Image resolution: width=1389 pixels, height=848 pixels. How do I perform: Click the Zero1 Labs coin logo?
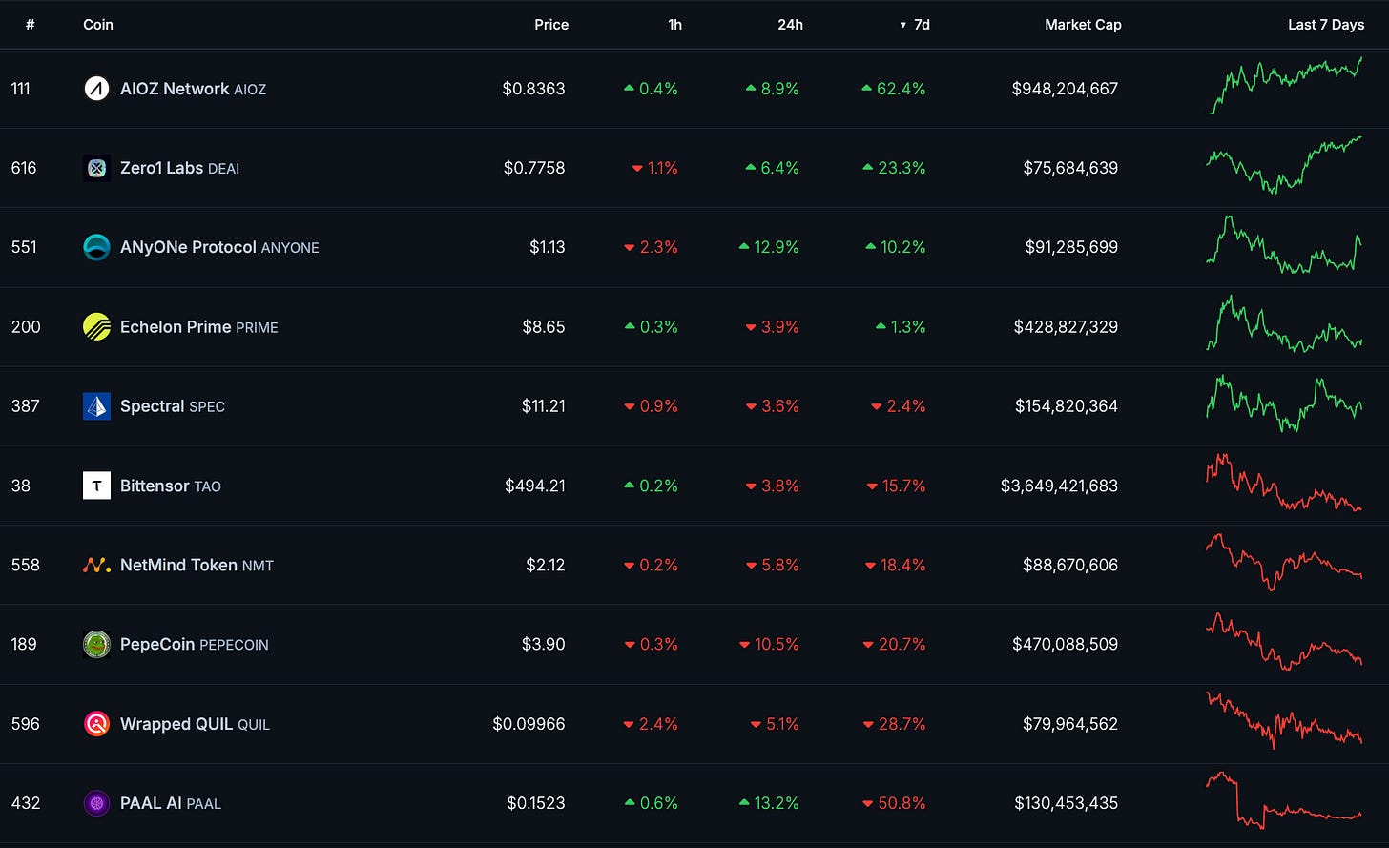96,168
